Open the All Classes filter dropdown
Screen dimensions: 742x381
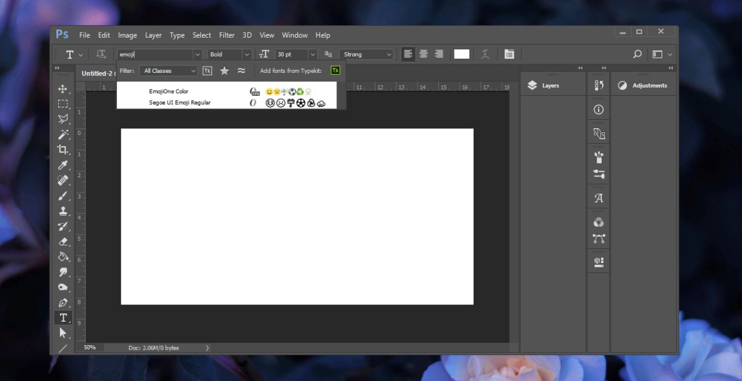(x=168, y=71)
